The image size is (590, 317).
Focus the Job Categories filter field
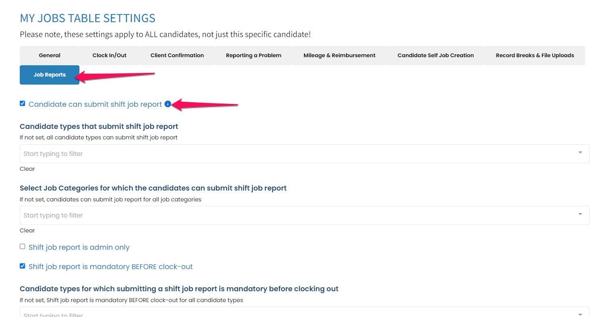[282, 215]
